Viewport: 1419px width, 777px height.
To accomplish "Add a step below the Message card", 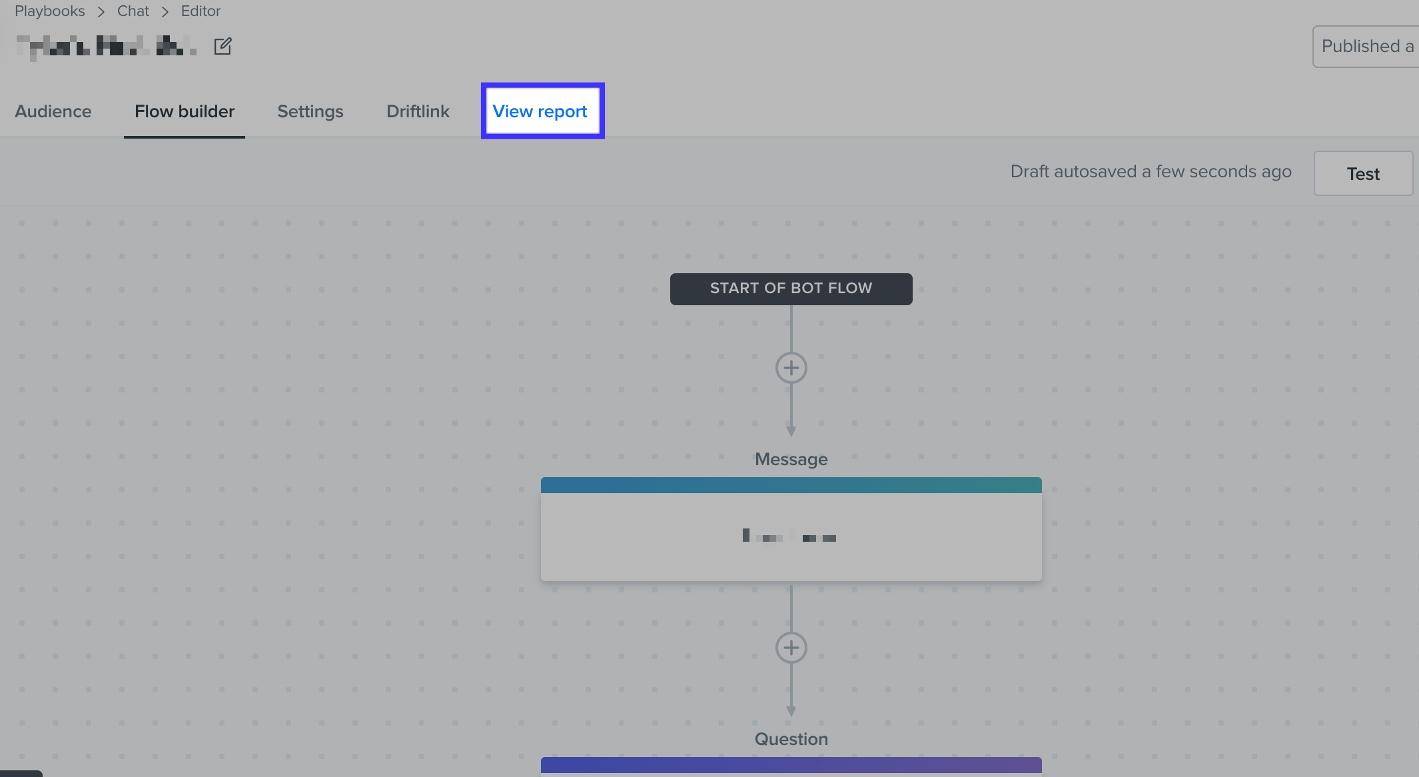I will point(791,648).
